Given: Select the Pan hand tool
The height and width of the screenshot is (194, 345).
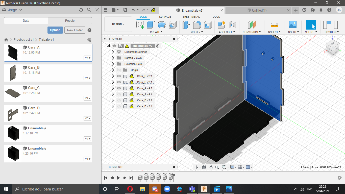Looking at the screenshot, I should 211,167.
